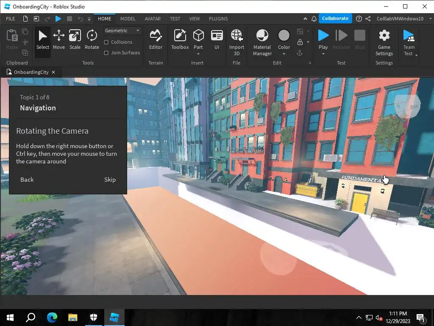Image resolution: width=434 pixels, height=326 pixels.
Task: Select the Select tool
Action: (43, 40)
